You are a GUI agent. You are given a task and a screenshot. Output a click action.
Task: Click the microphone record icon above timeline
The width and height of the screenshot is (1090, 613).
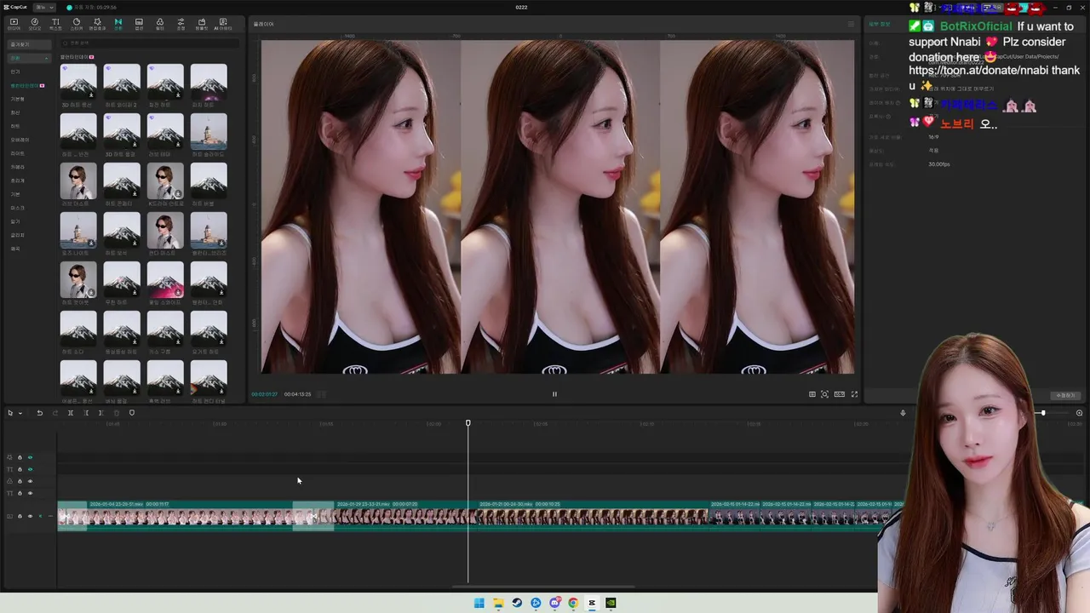pos(904,413)
